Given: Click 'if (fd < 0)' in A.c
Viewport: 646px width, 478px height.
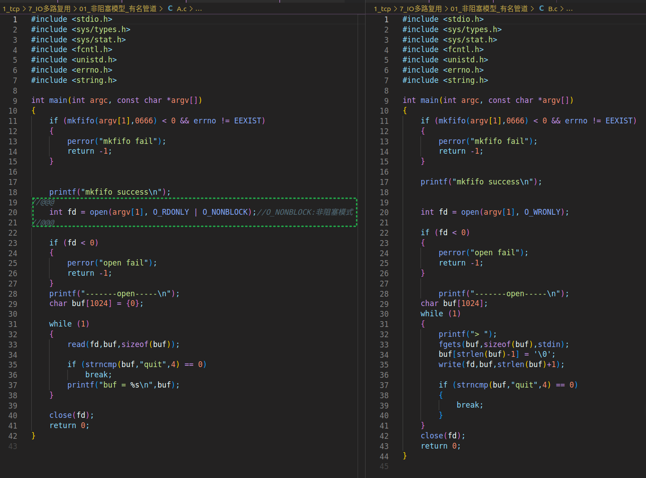Looking at the screenshot, I should click(x=74, y=243).
